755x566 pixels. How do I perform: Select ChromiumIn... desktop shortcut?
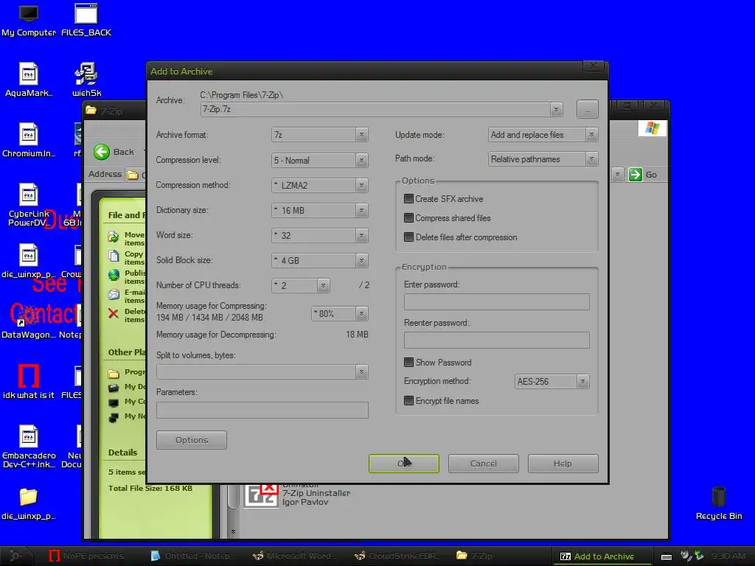click(x=29, y=141)
